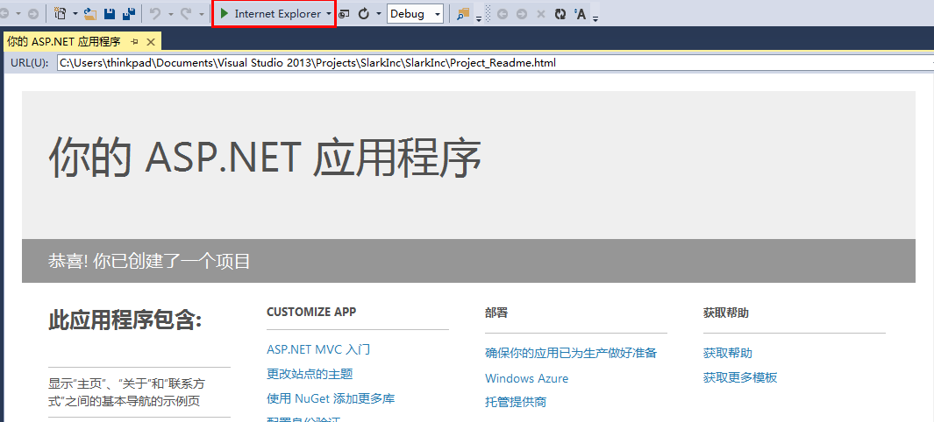Click the Find in Files icon
This screenshot has height=422, width=934.
(x=463, y=14)
